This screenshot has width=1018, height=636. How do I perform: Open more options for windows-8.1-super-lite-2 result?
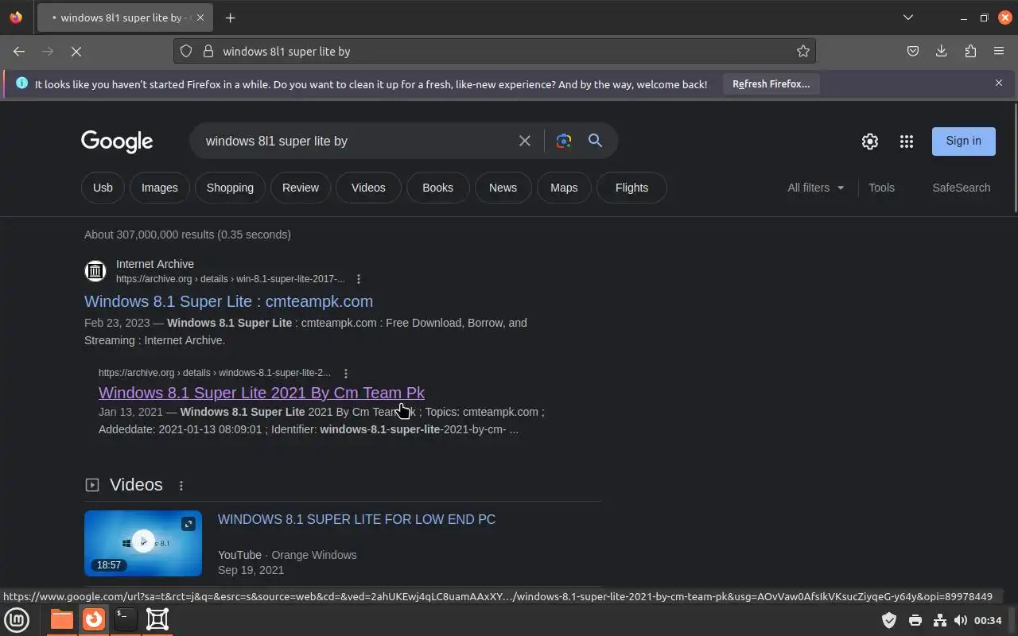click(x=346, y=373)
